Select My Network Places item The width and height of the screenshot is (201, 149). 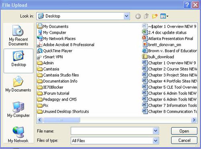56,38
